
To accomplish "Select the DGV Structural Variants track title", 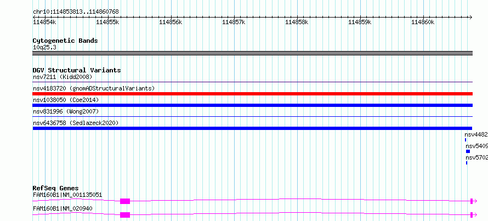I will [77, 70].
